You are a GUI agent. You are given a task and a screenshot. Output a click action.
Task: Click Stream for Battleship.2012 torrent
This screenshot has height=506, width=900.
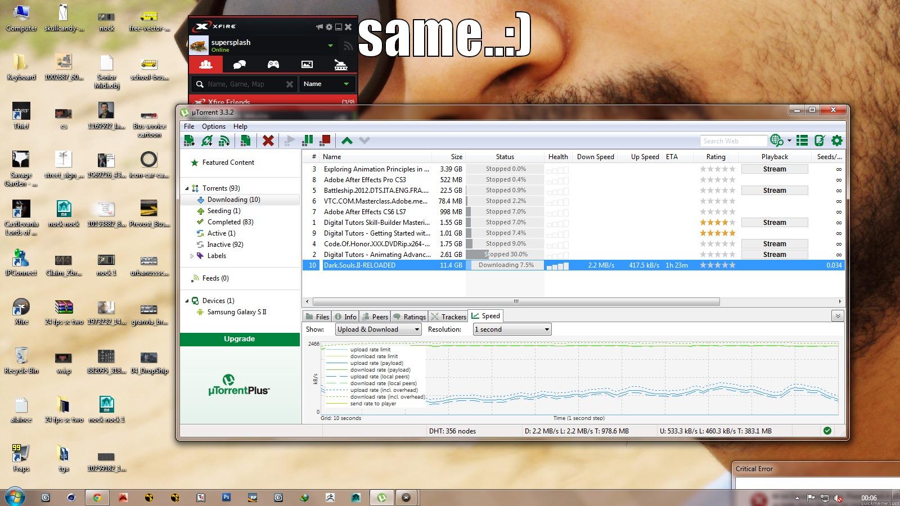point(775,190)
